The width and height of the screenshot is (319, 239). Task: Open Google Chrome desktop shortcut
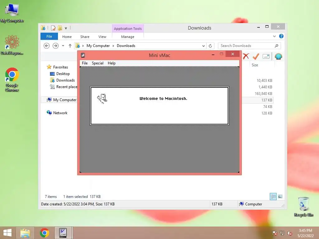[12, 80]
